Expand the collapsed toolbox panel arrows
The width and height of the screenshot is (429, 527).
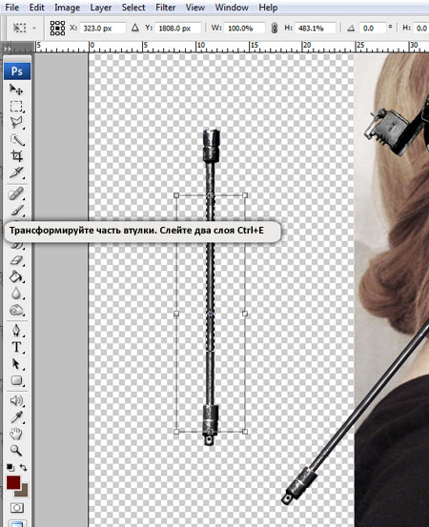point(8,49)
